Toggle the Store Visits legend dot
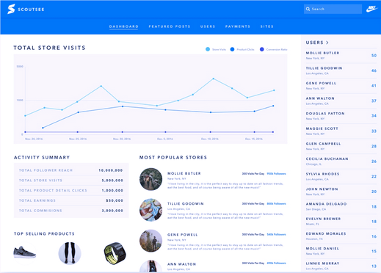The height and width of the screenshot is (273, 381). pos(208,49)
